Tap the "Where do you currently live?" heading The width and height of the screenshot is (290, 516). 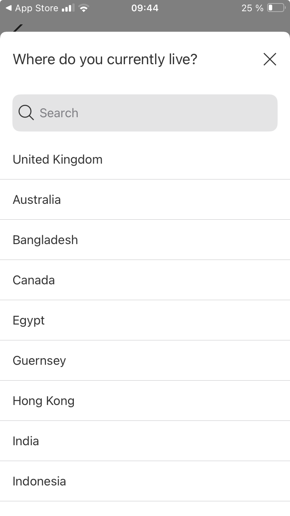point(105,59)
